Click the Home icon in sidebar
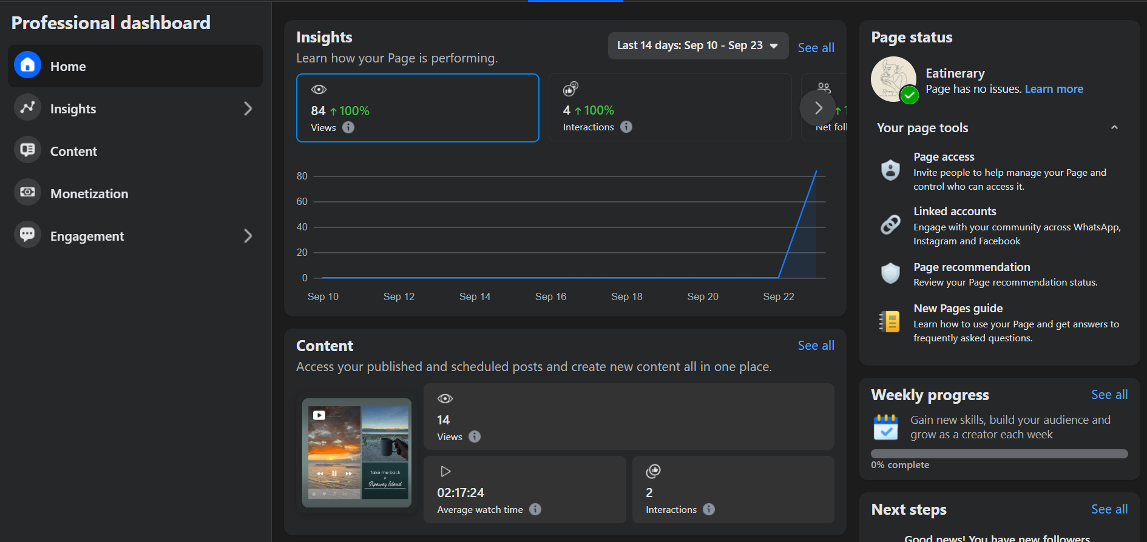Screen dimensions: 1147x542 [27, 65]
